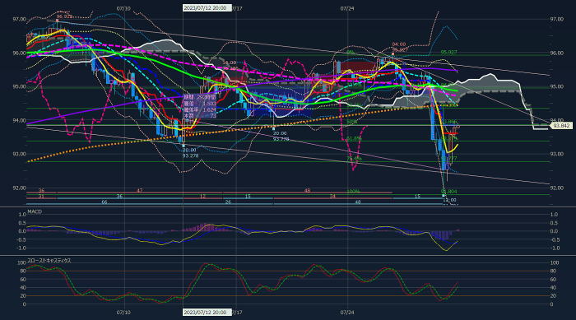
Task: Click the green 95.927 level label
Action: tap(449, 52)
